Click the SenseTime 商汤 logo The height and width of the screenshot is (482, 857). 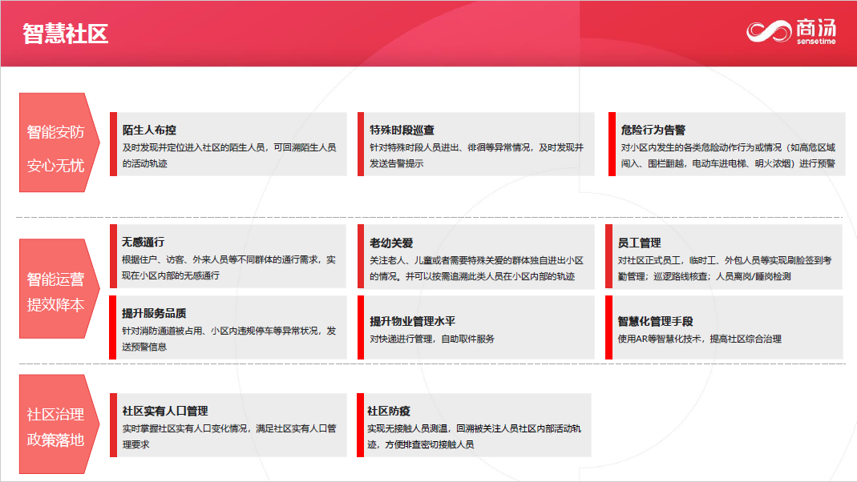[791, 31]
